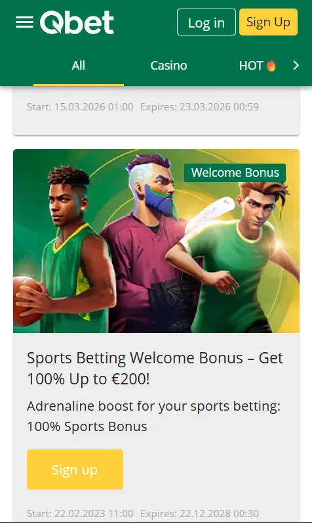Click the yellow Sign up card button

(75, 469)
